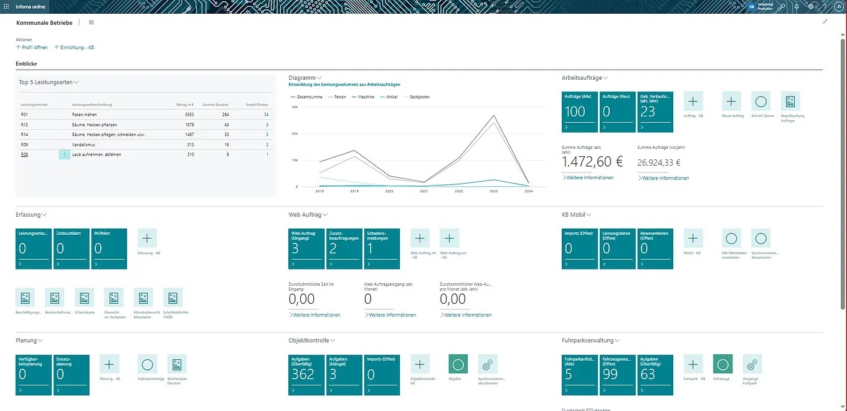Viewport: 847px width, 411px height.
Task: Click the Profil öffnen action
Action: pos(32,47)
